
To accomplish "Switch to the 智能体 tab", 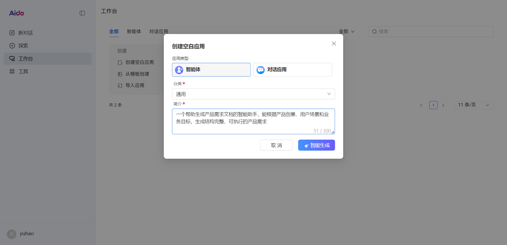I will click(x=134, y=31).
